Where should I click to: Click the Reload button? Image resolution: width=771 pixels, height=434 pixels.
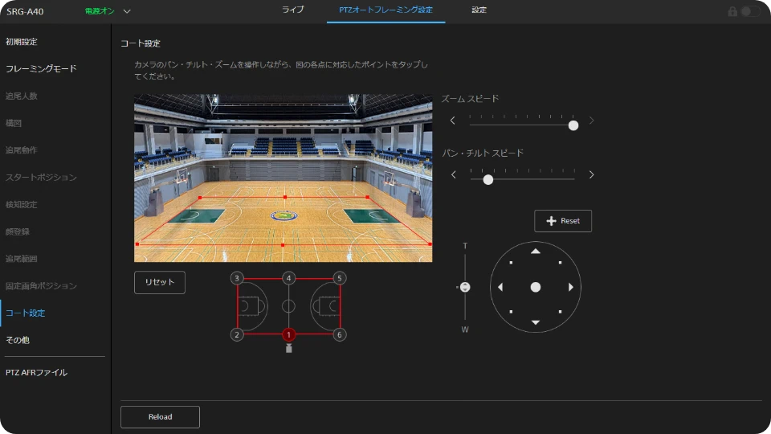coord(160,417)
